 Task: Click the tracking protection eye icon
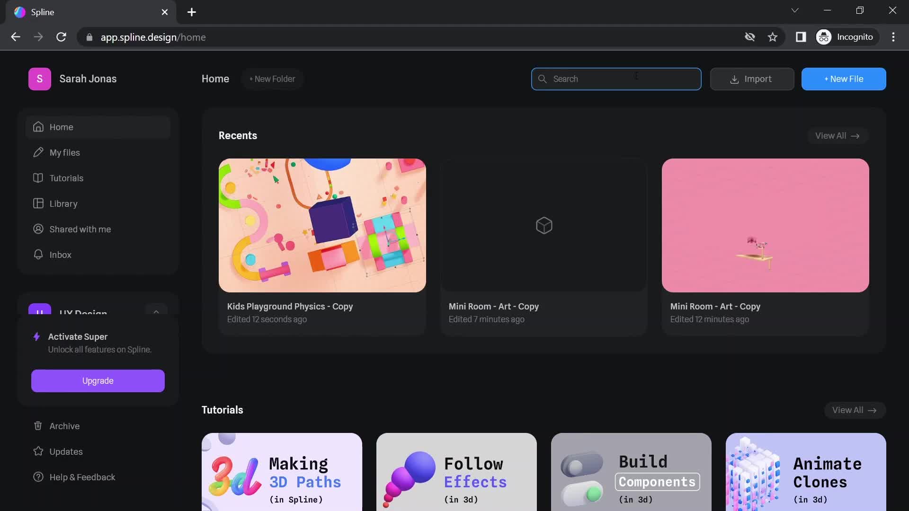click(750, 37)
